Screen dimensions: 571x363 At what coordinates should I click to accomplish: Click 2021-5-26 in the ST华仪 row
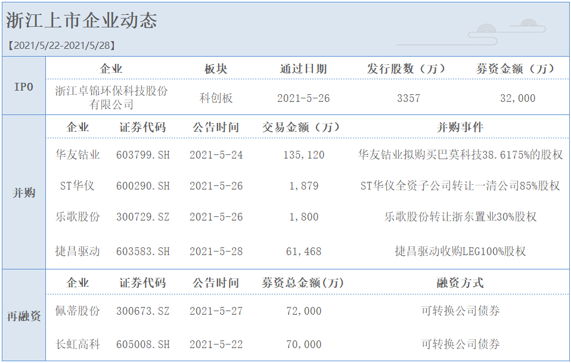coord(216,186)
